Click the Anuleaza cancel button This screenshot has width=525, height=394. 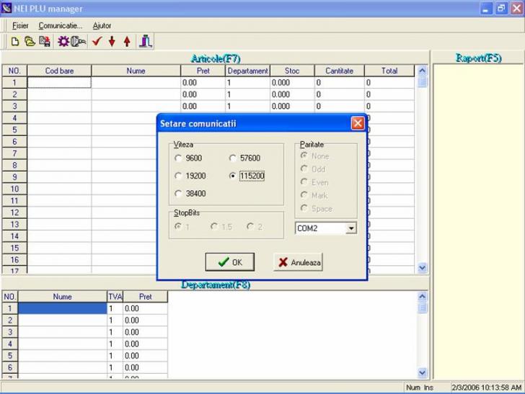pos(299,262)
